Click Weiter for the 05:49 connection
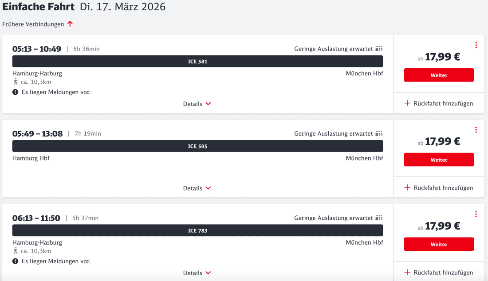 [439, 160]
